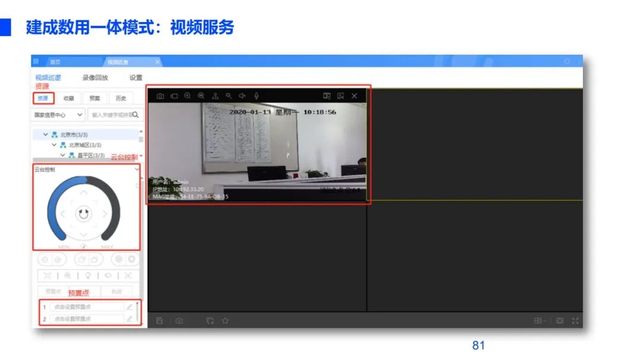Viewport: 641px width, 361px height.
Task: Open the window layout grid dropdown
Action: (540, 321)
